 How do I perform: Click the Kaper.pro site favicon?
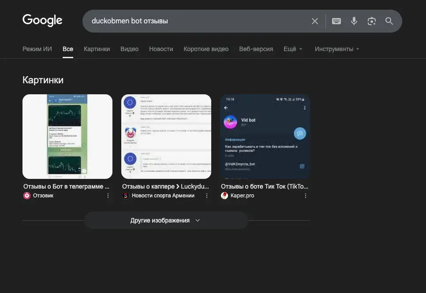(224, 196)
